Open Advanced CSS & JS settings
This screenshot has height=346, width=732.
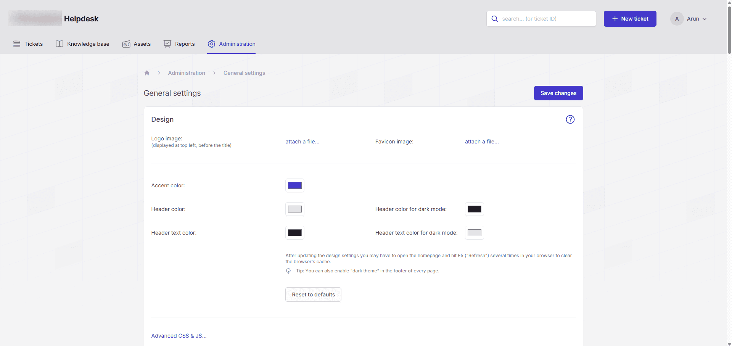point(179,336)
